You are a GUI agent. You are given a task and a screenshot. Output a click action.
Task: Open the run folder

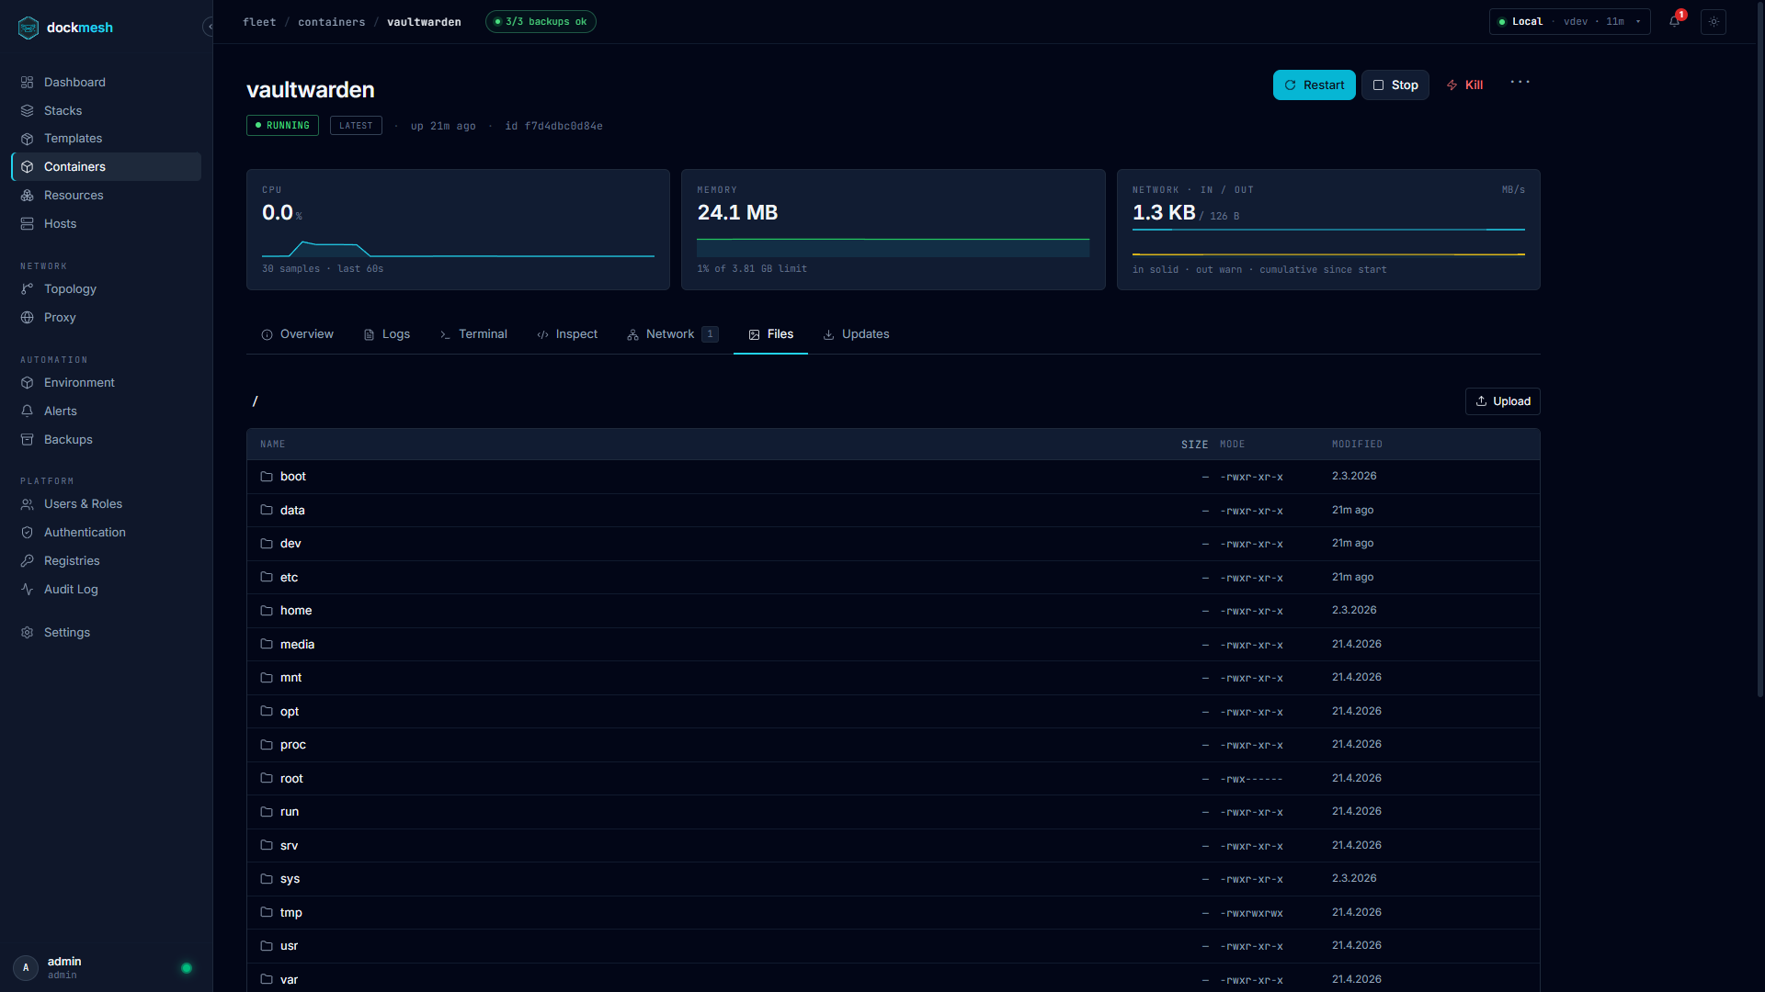(894, 812)
